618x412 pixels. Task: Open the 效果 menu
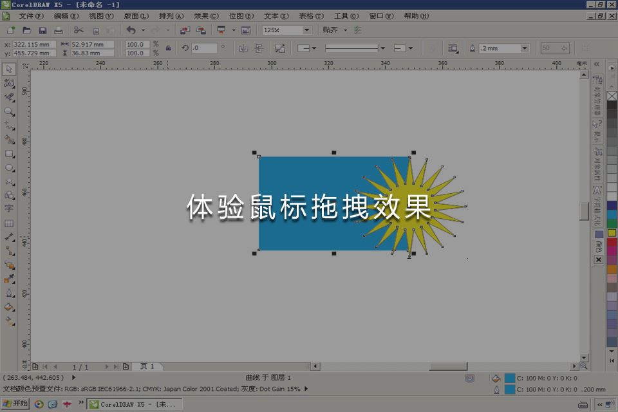tap(206, 16)
